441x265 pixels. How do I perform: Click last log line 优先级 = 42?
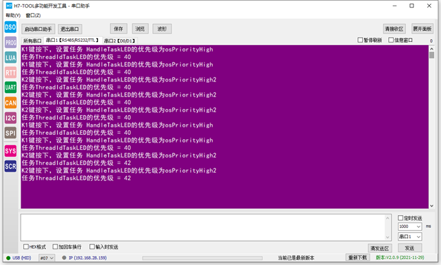(x=76, y=178)
